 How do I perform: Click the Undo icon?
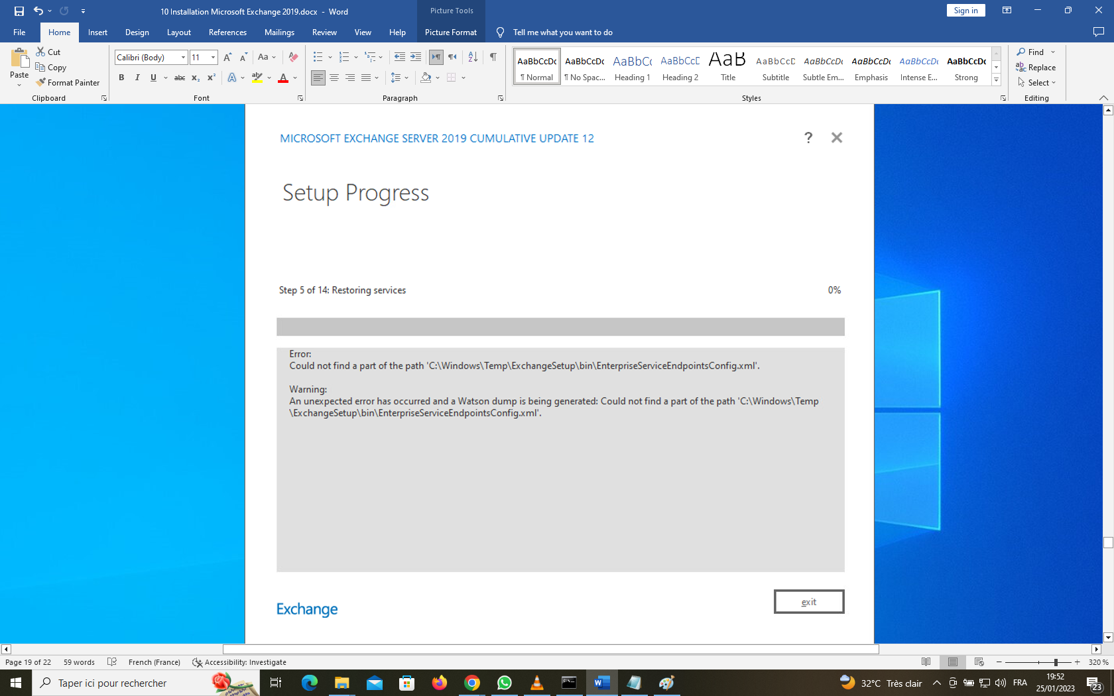coord(38,11)
